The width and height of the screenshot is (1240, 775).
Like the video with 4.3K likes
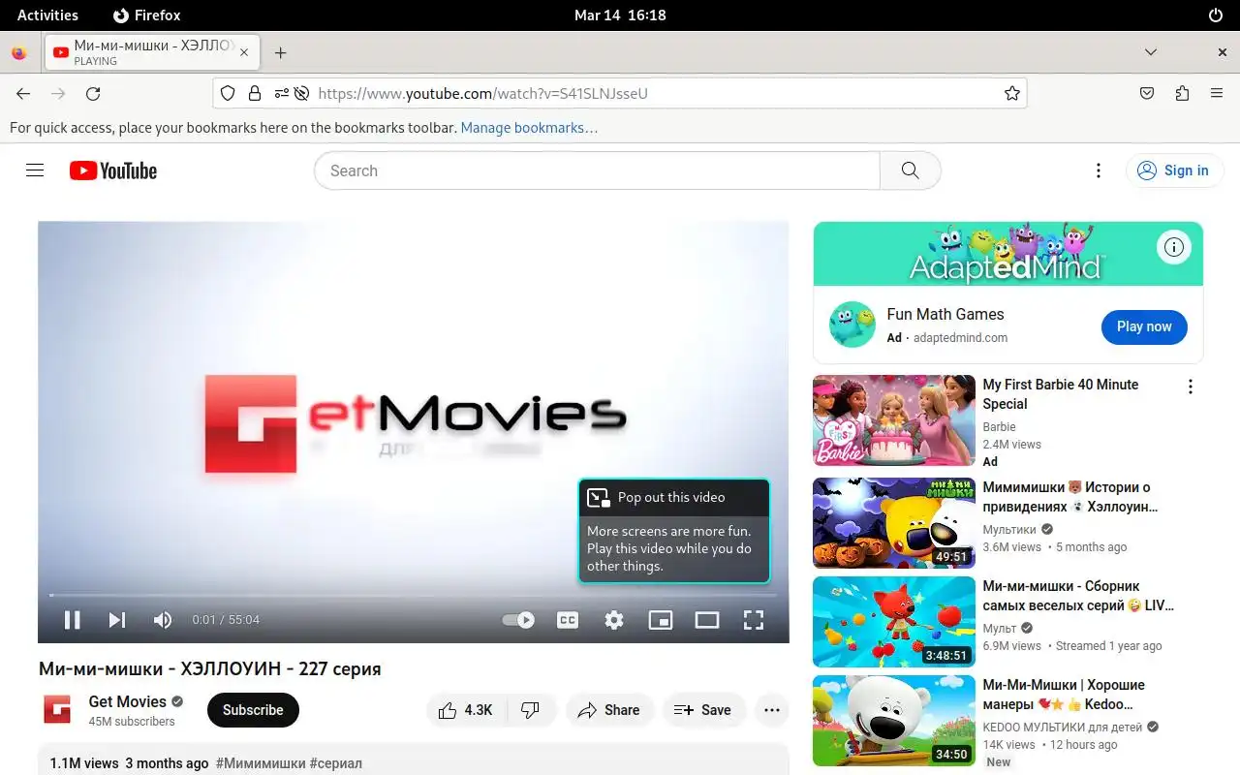pyautogui.click(x=466, y=710)
